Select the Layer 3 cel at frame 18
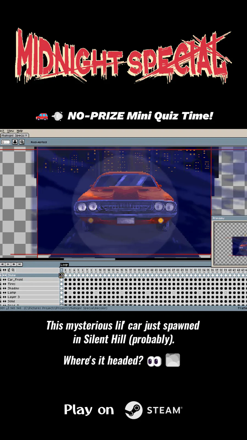247x440 pixels. coord(135,297)
